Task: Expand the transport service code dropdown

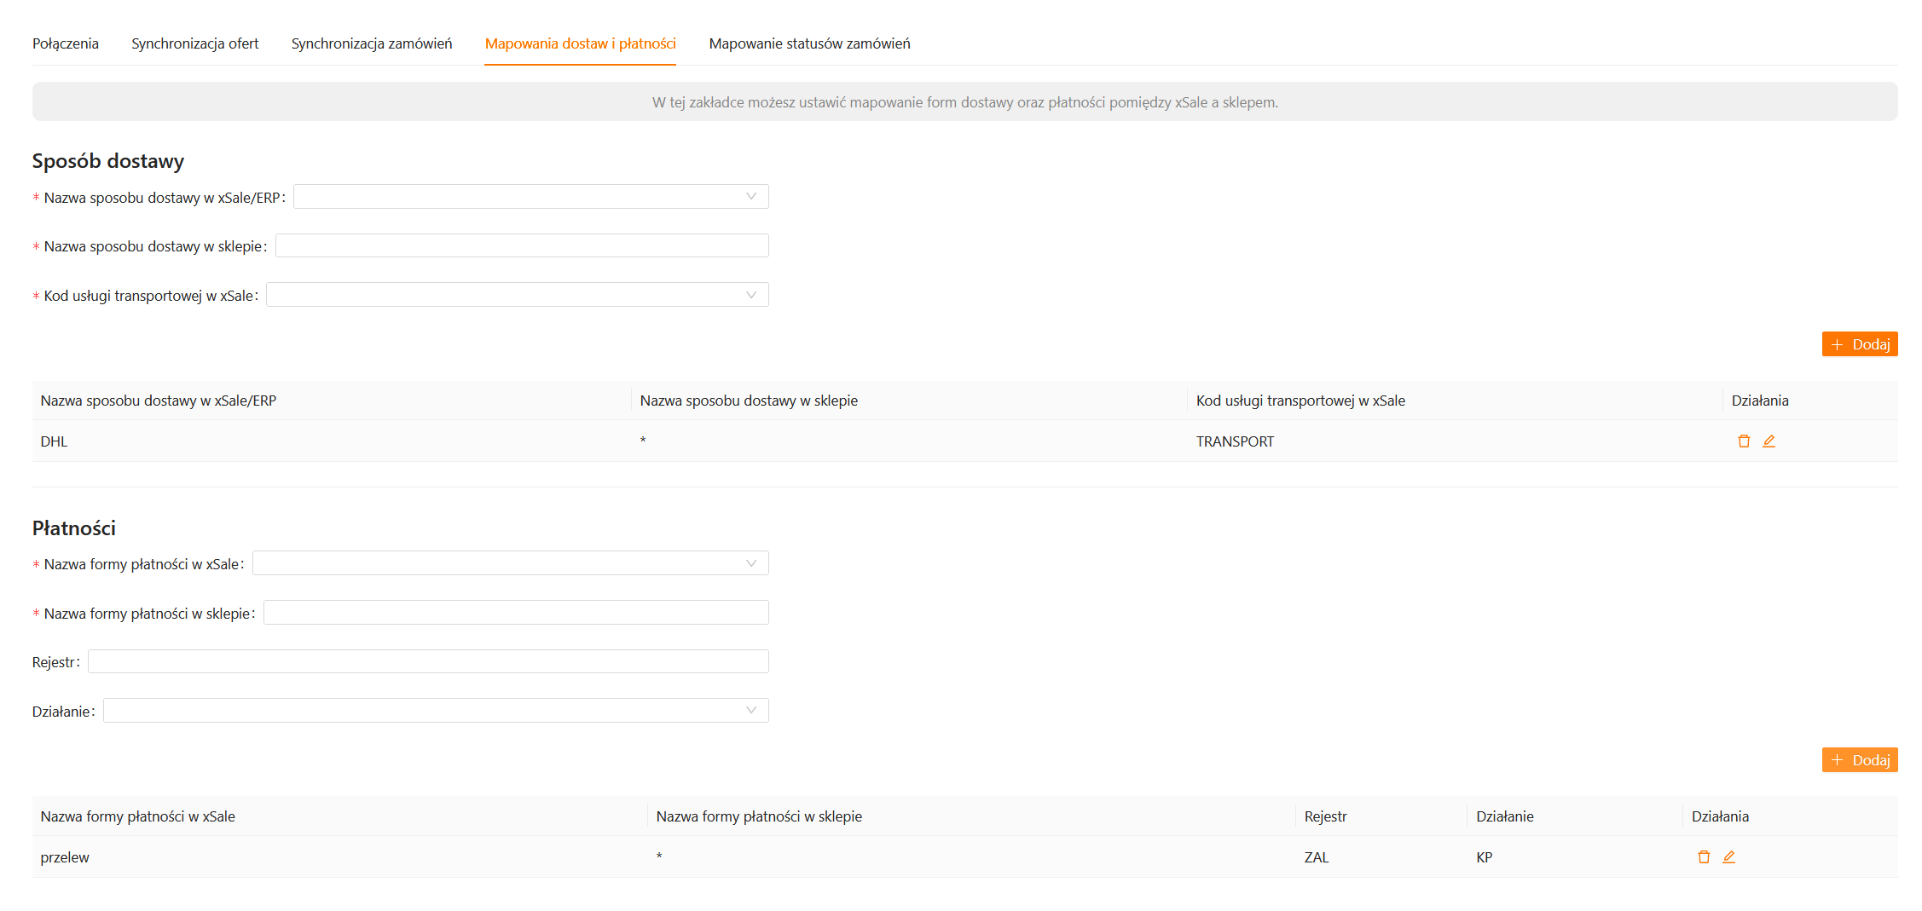Action: [517, 295]
